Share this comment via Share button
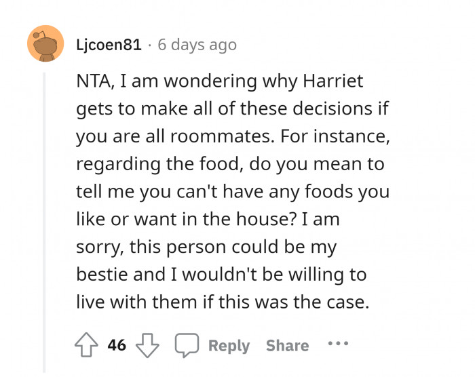The width and height of the screenshot is (475, 377). [287, 346]
